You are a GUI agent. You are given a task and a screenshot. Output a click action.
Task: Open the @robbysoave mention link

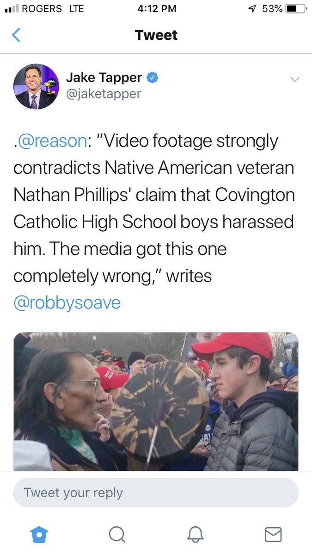click(x=67, y=303)
